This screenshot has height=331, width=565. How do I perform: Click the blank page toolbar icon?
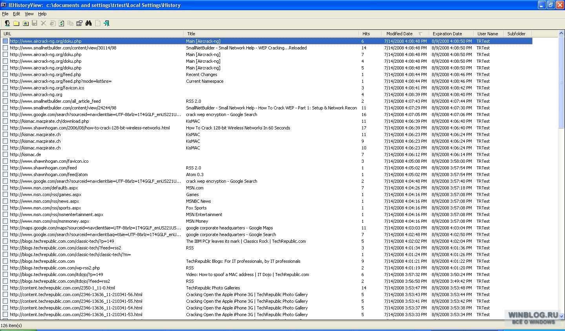(98, 24)
